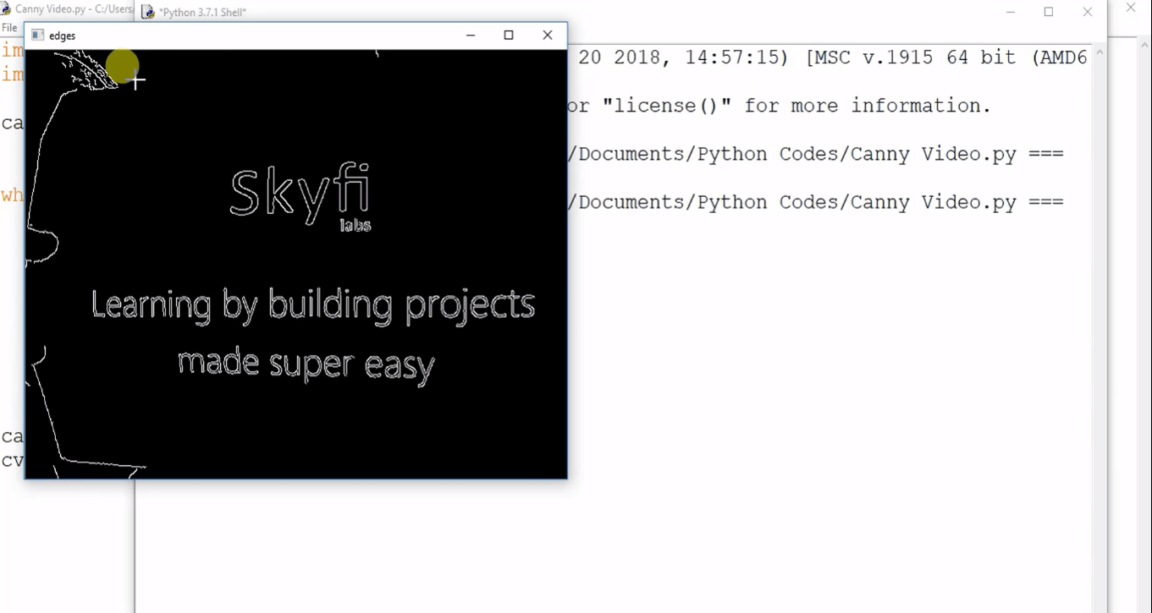Image resolution: width=1152 pixels, height=613 pixels.
Task: Click the empty Shell area below output
Action: (618, 541)
